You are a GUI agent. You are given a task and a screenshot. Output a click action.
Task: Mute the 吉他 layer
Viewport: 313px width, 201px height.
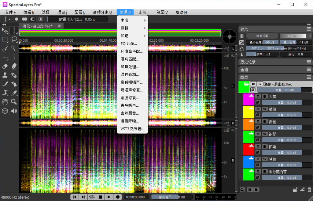pos(258,122)
